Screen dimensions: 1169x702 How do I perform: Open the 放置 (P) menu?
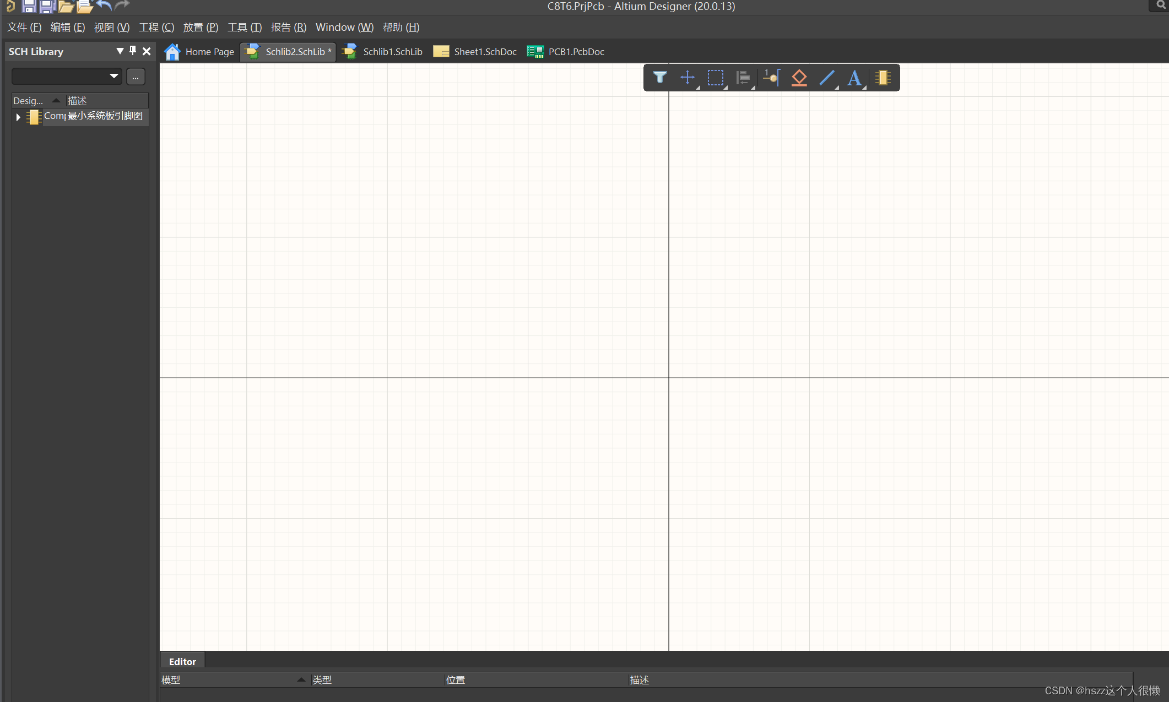click(x=201, y=27)
